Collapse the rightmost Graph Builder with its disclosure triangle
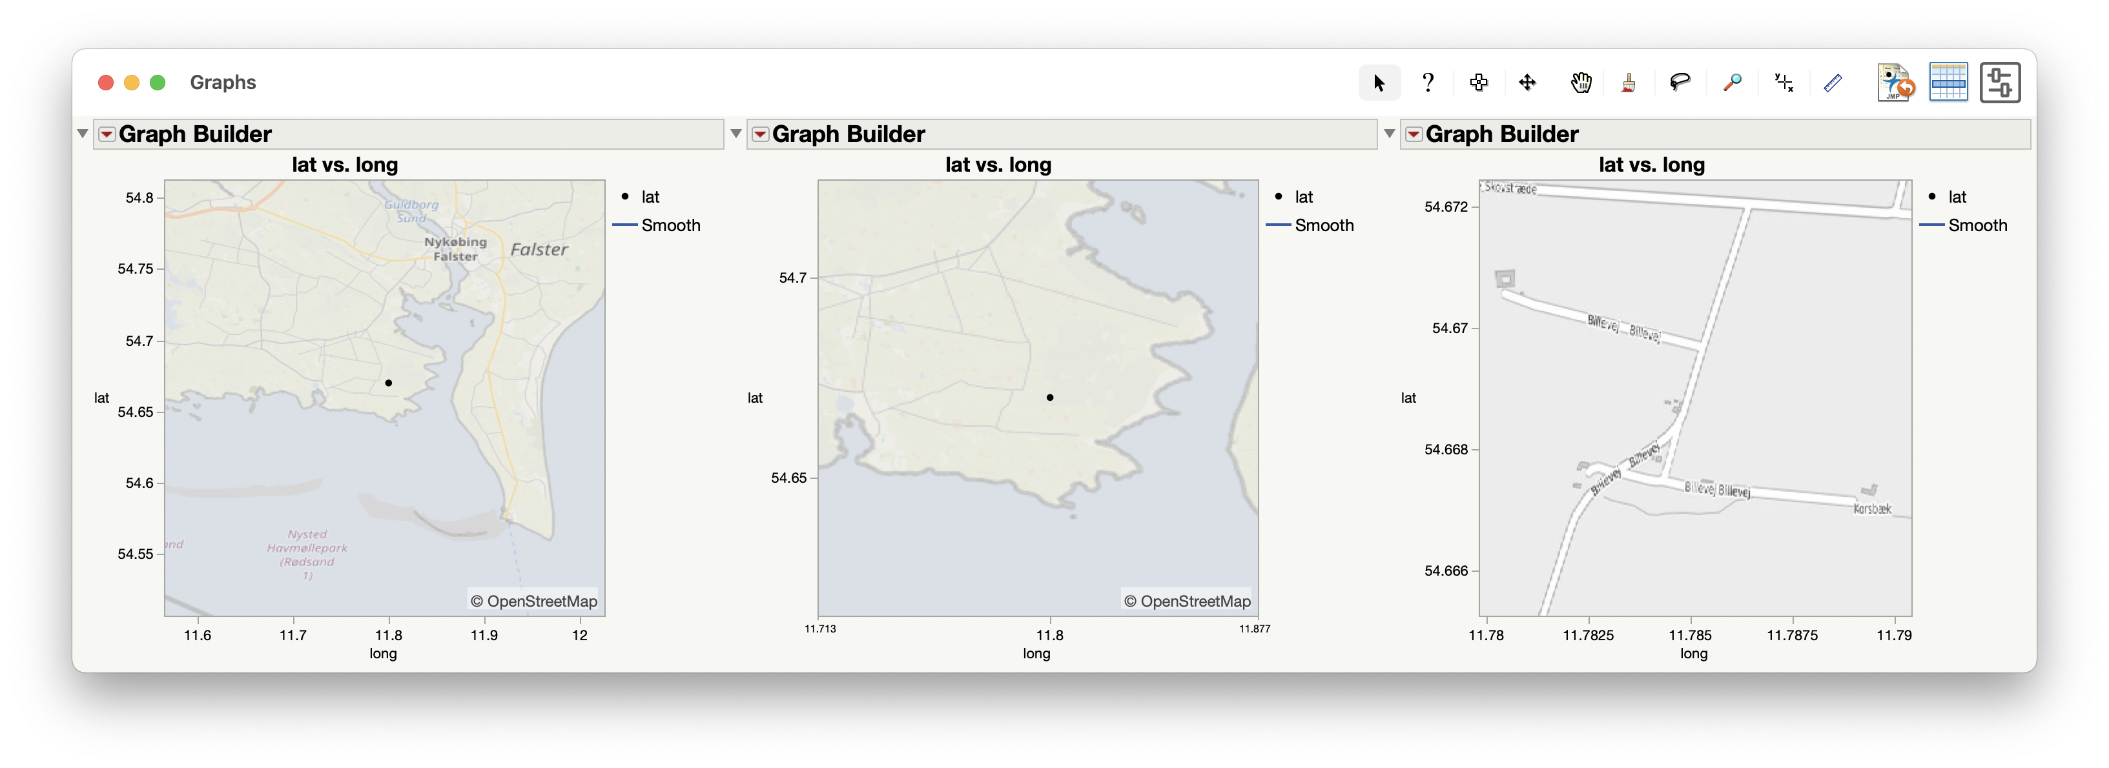Image resolution: width=2109 pixels, height=768 pixels. (x=1390, y=134)
